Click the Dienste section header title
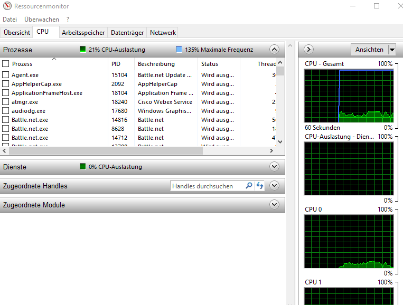This screenshot has width=403, height=305. click(15, 167)
